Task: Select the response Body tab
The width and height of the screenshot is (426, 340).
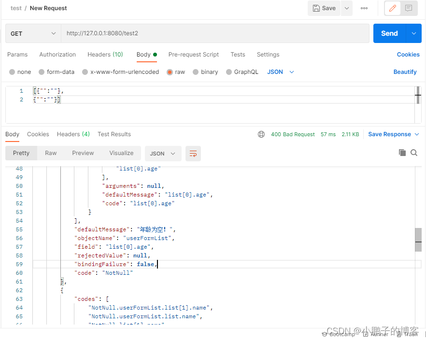Action: coord(12,134)
